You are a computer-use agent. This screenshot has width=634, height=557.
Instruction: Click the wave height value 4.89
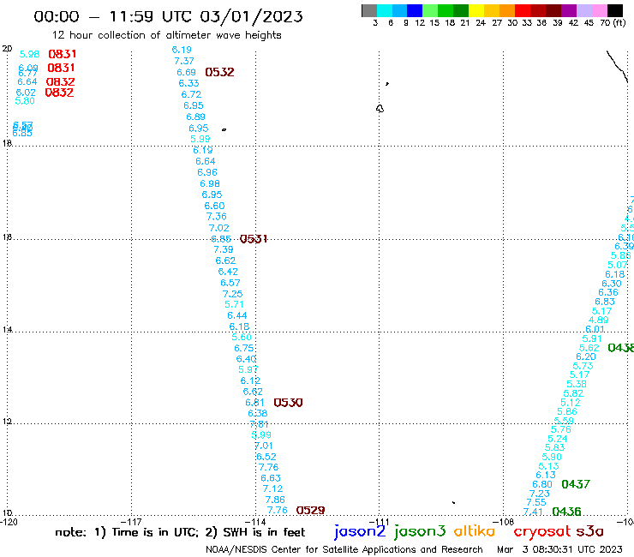coord(598,320)
